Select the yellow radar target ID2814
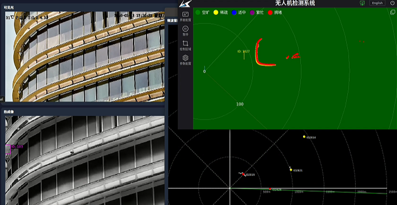The width and height of the screenshot is (397, 205). coord(304,137)
